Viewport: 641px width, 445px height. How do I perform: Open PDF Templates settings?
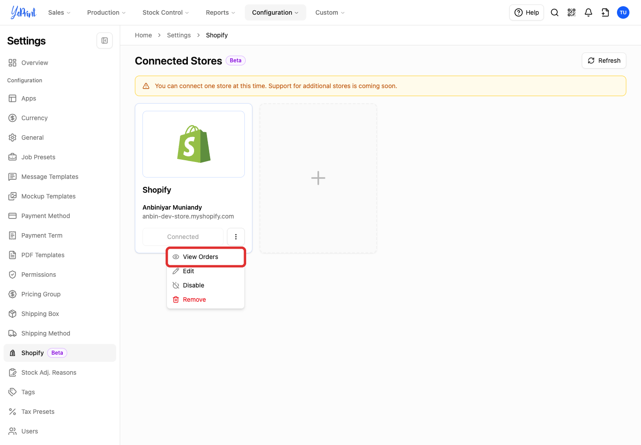60,255
